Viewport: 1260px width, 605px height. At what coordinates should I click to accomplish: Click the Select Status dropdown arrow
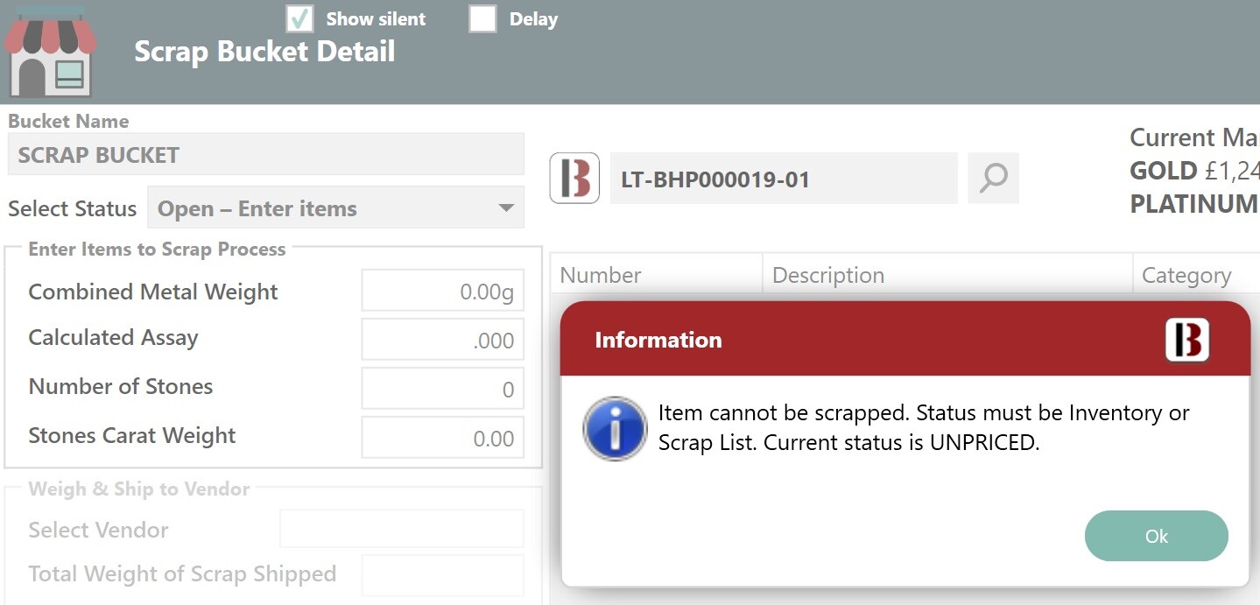coord(505,208)
